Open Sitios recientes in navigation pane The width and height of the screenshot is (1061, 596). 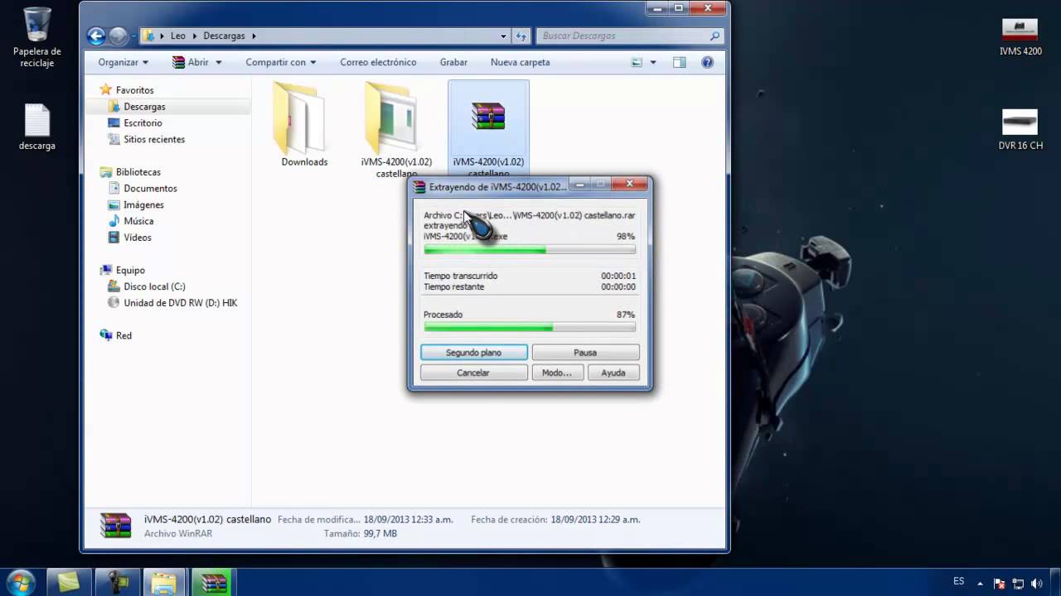pyautogui.click(x=154, y=139)
